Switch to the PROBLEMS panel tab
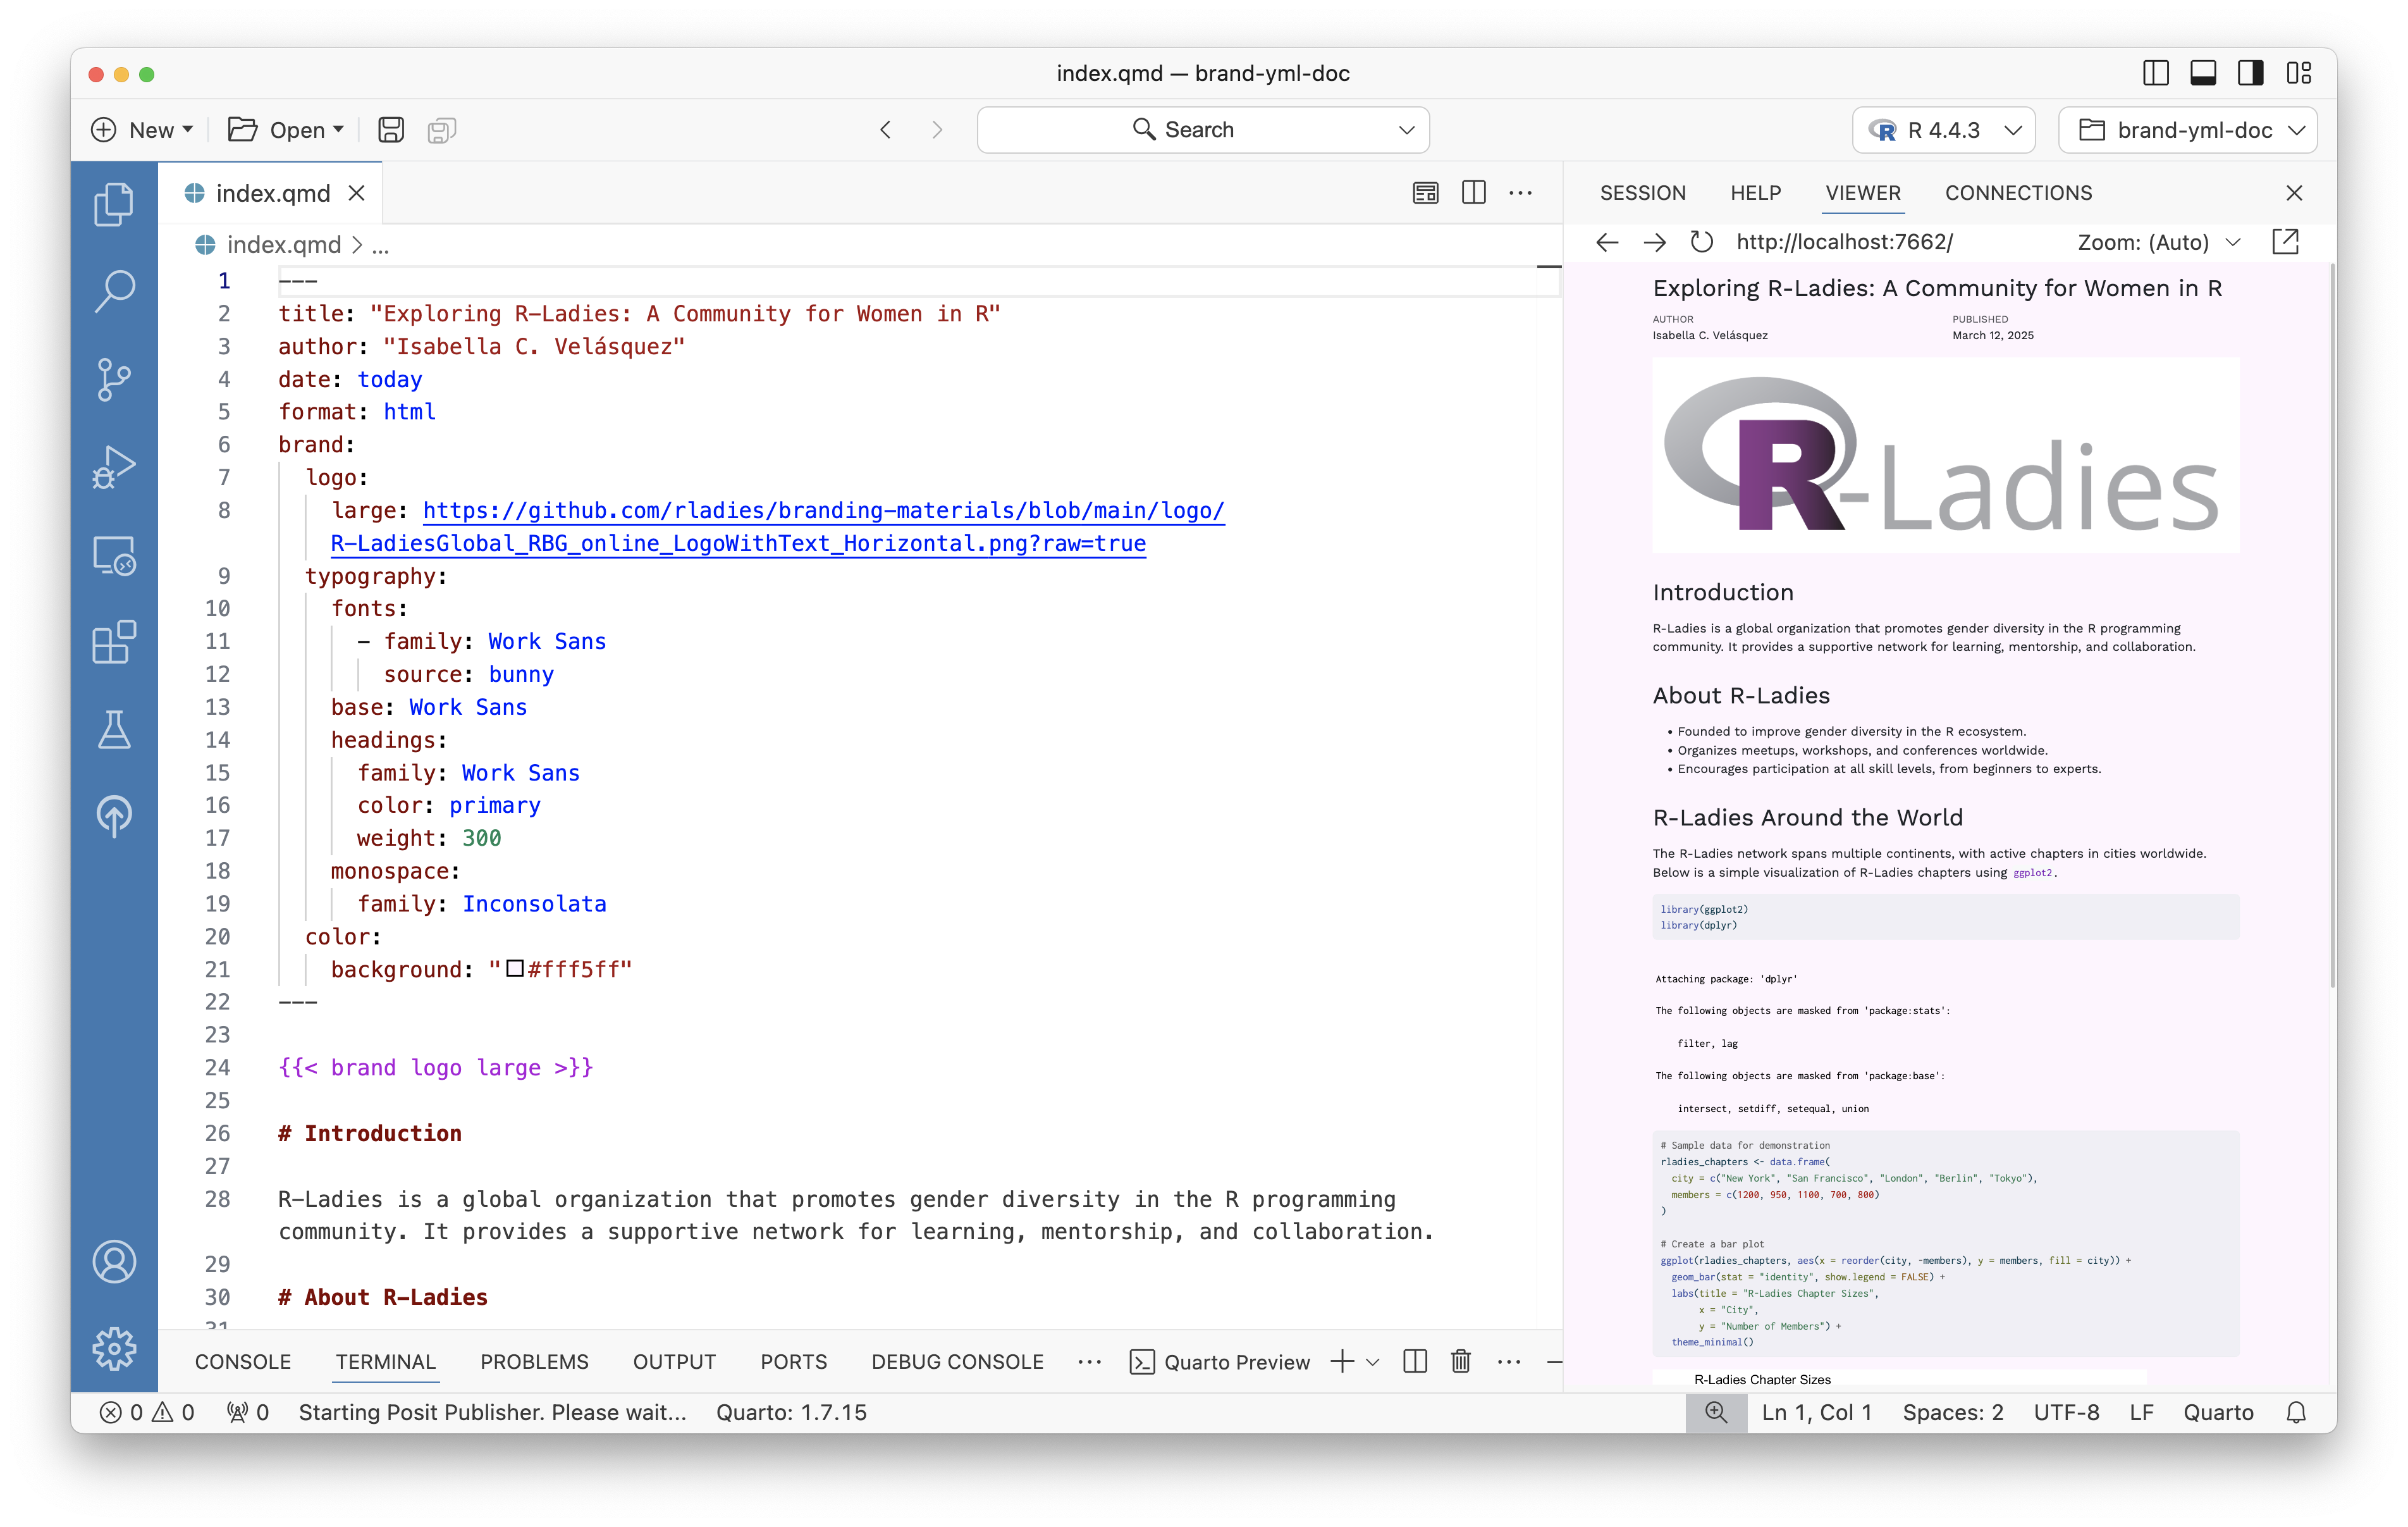This screenshot has width=2408, height=1527. 534,1362
